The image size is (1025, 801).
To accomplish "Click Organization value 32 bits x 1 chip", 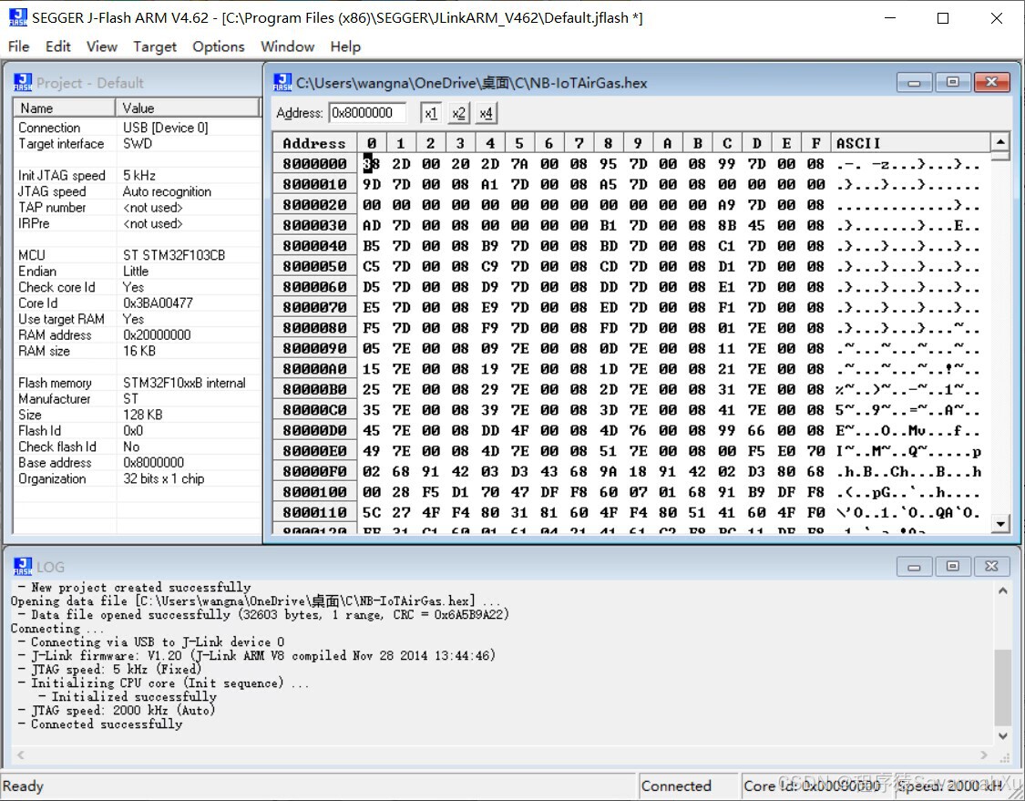I will pyautogui.click(x=163, y=478).
